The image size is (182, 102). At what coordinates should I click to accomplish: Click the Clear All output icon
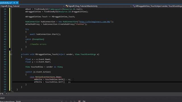click(79, 101)
